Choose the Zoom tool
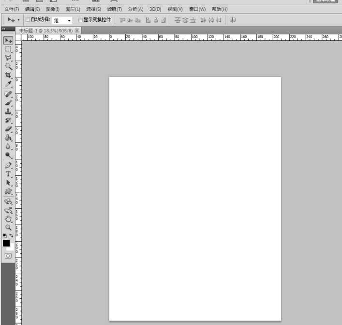This screenshot has width=342, height=325. [8, 227]
